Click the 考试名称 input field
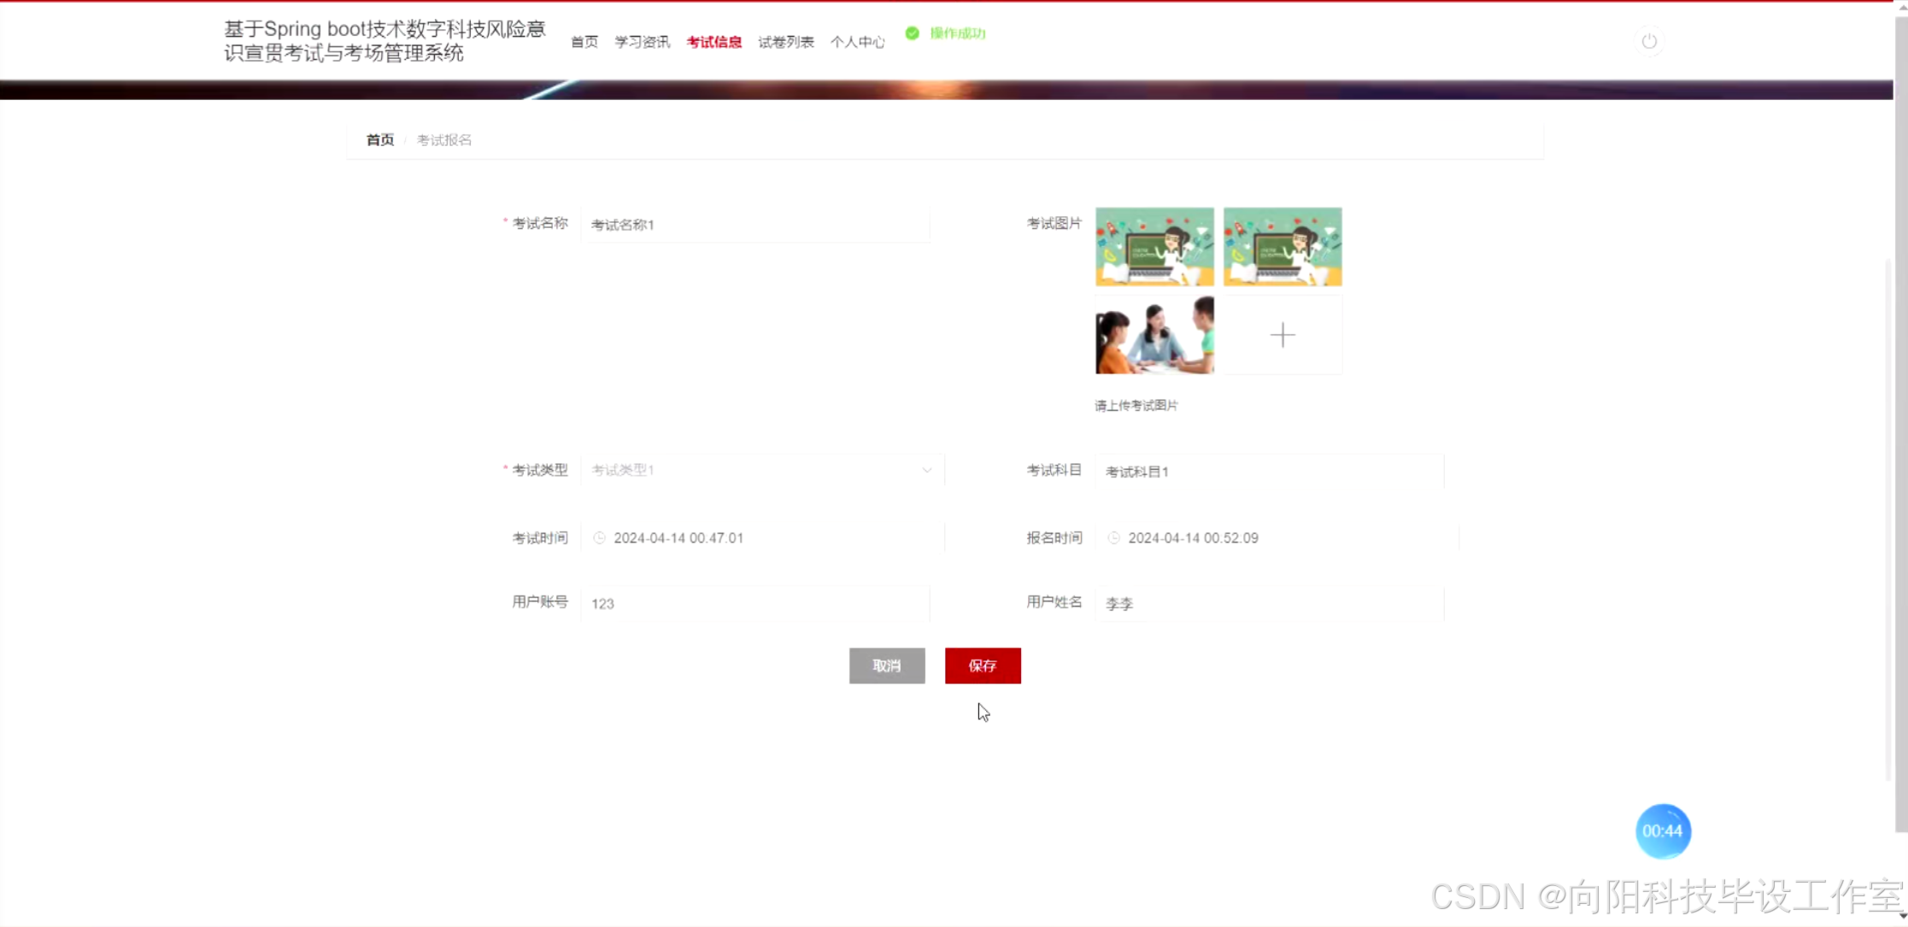 pos(755,225)
